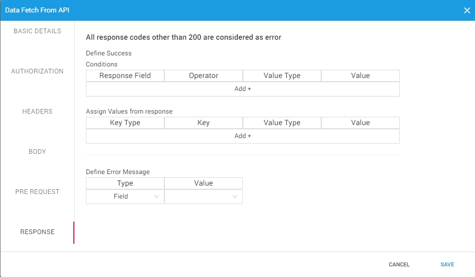475x277 pixels.
Task: Click the Response Field column header
Action: (125, 76)
